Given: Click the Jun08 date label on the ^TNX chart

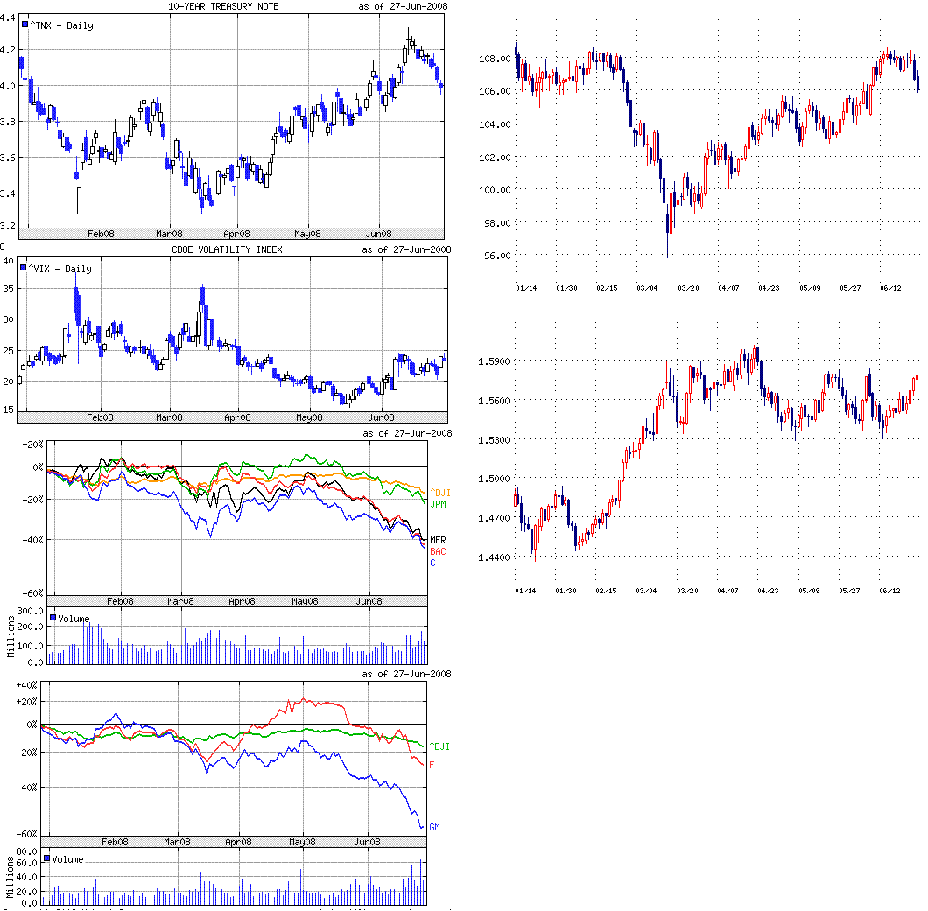Looking at the screenshot, I should point(380,234).
